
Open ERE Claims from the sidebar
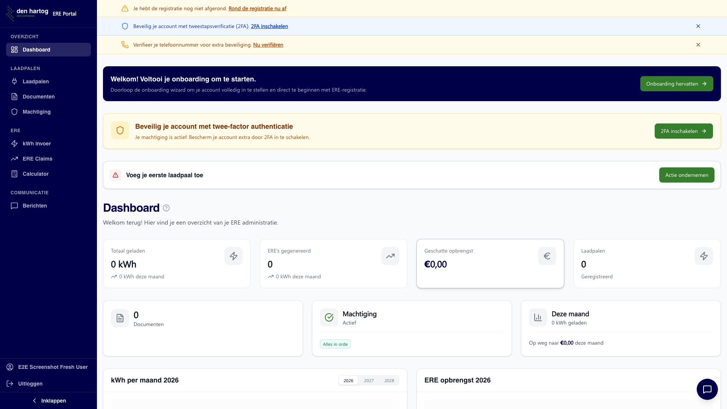point(37,159)
